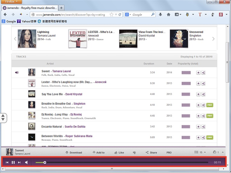Image resolution: width=231 pixels, height=173 pixels.
Task: Add Breathe In Breathe Out track
Action: click(198, 105)
